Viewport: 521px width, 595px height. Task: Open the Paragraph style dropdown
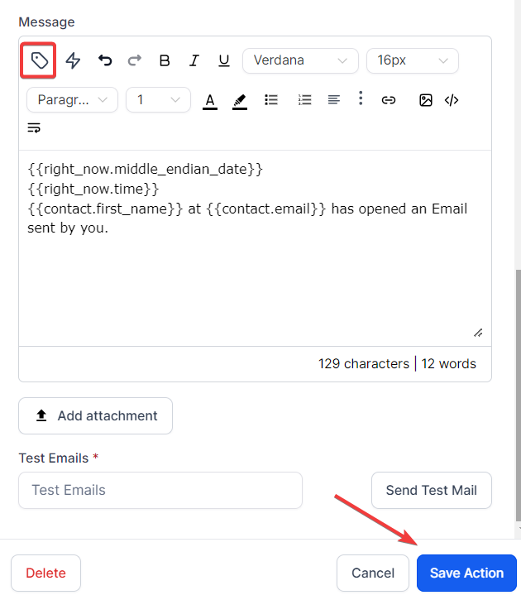pos(72,100)
